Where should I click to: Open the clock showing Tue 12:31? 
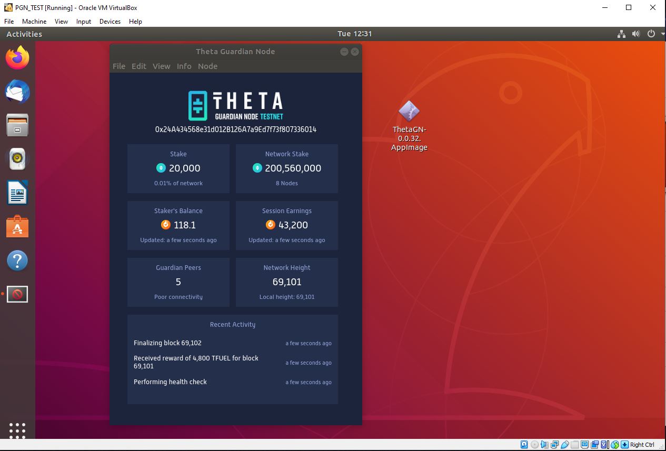[x=355, y=34]
